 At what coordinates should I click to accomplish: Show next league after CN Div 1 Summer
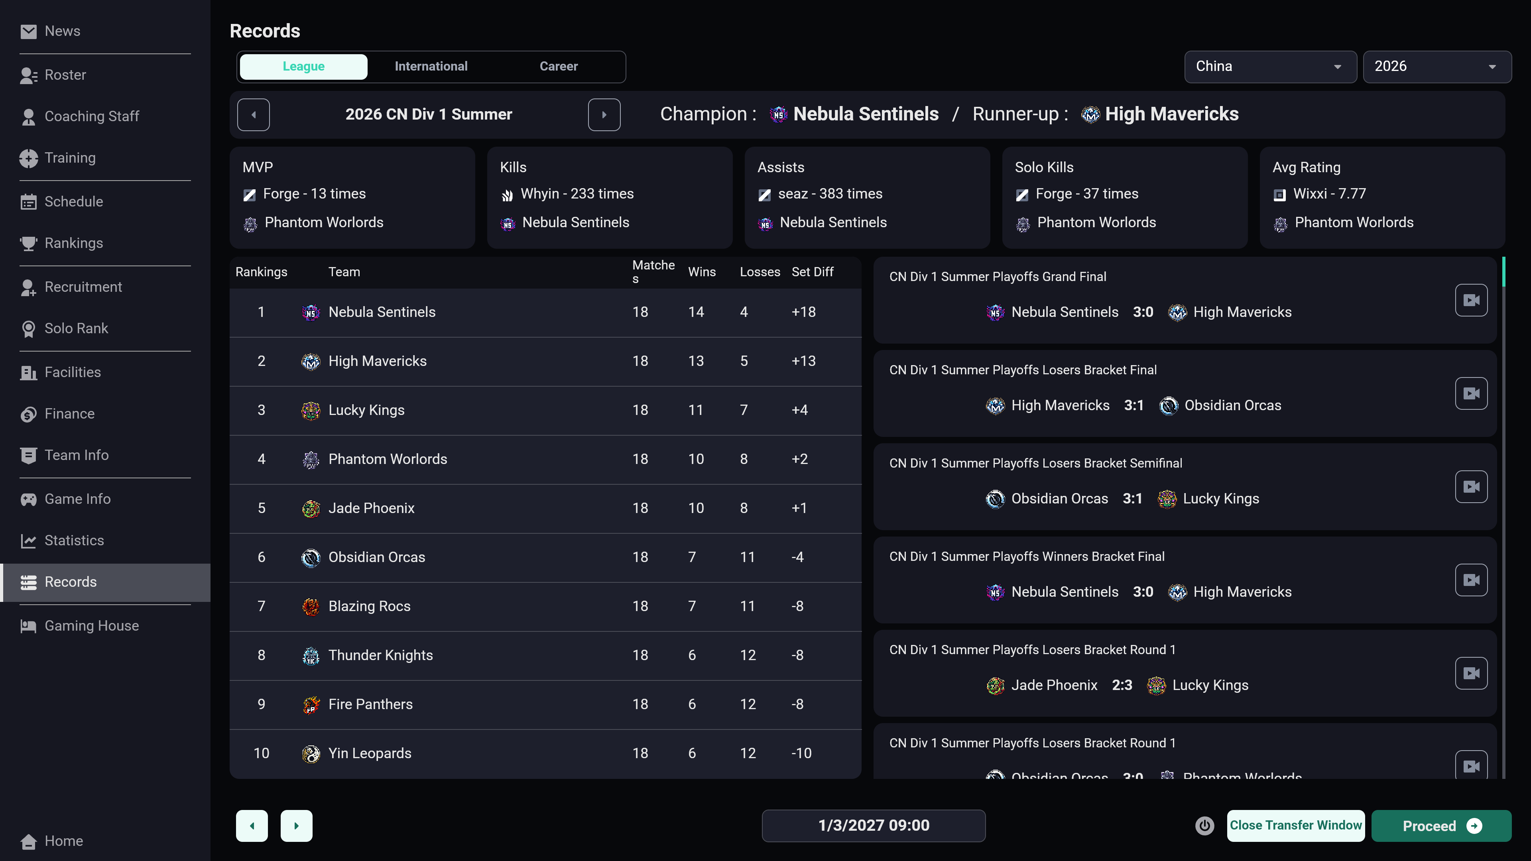click(x=604, y=115)
